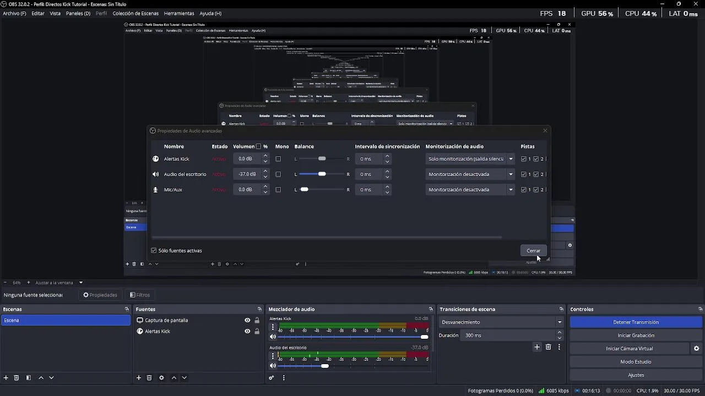The width and height of the screenshot is (705, 396).
Task: Mute Audio del escritorio in the mixer
Action: [x=273, y=366]
